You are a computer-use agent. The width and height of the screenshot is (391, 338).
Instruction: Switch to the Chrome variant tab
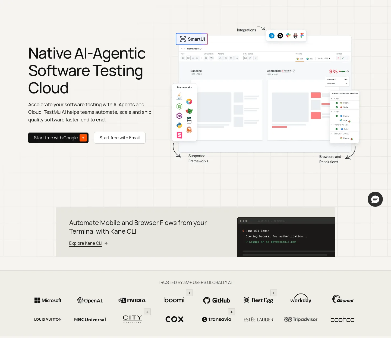pos(299,59)
